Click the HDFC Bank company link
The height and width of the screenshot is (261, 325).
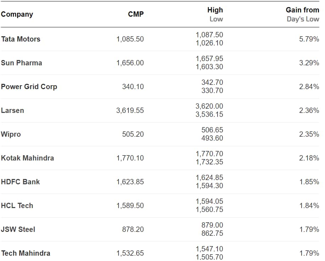[x=20, y=182]
